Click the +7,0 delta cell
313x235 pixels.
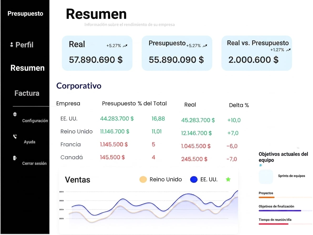click(233, 133)
